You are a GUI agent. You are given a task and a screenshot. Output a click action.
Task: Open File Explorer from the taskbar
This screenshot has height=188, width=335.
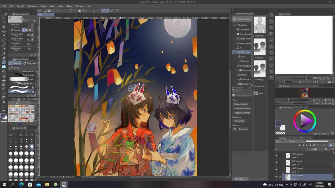coord(47,184)
